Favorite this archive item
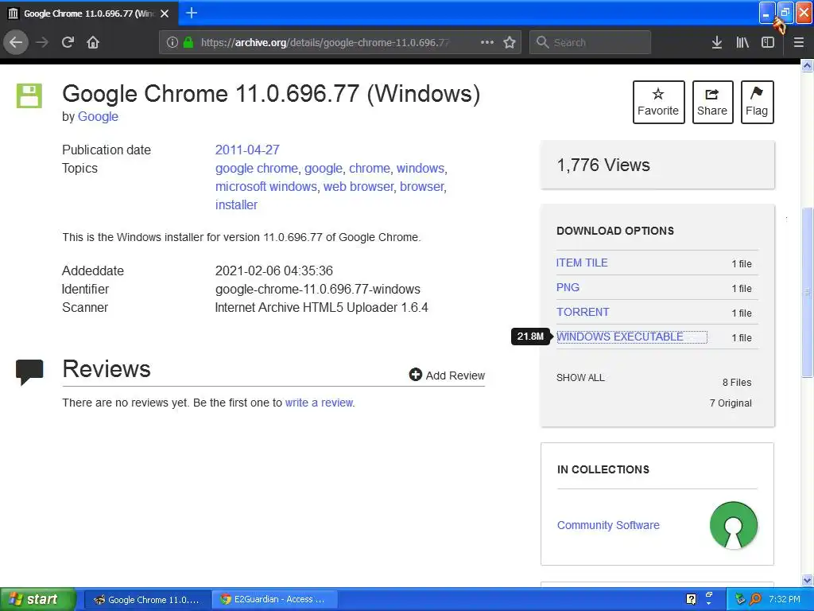The image size is (814, 611). 658,102
